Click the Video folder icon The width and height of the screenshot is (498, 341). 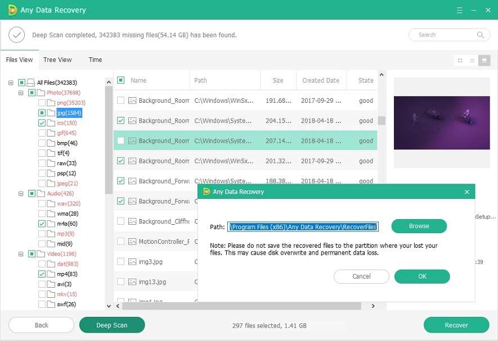pos(41,254)
